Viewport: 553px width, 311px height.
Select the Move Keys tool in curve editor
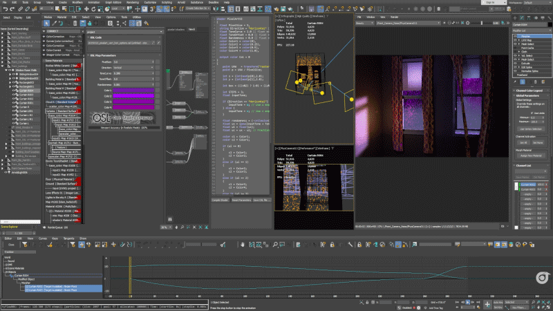point(82,245)
